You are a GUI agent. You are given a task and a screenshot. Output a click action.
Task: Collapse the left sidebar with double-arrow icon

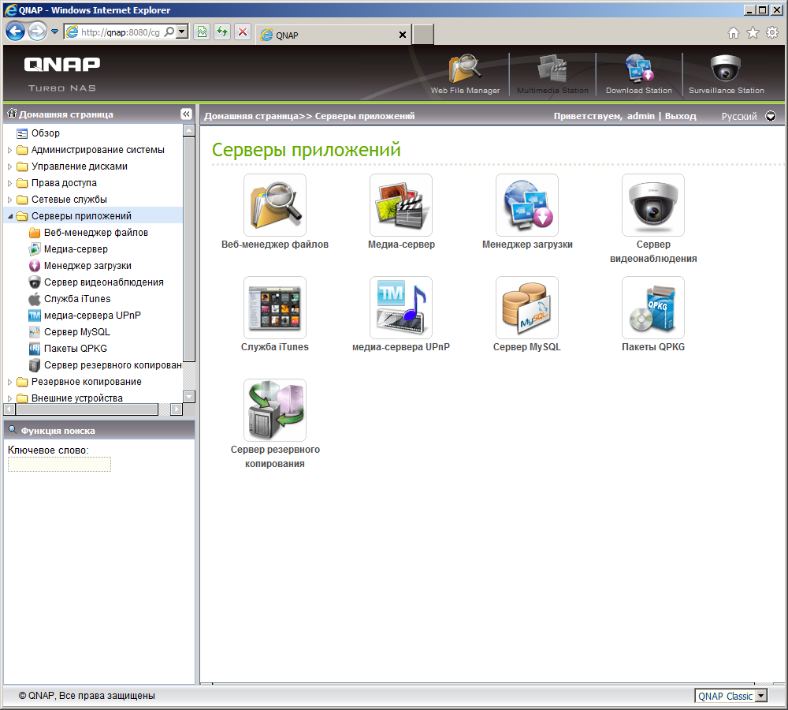point(186,114)
